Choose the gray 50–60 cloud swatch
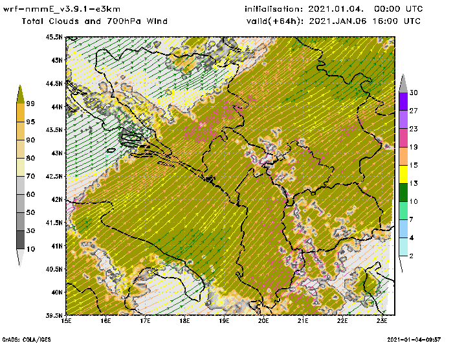This screenshot has height=343, width=453. point(20,204)
